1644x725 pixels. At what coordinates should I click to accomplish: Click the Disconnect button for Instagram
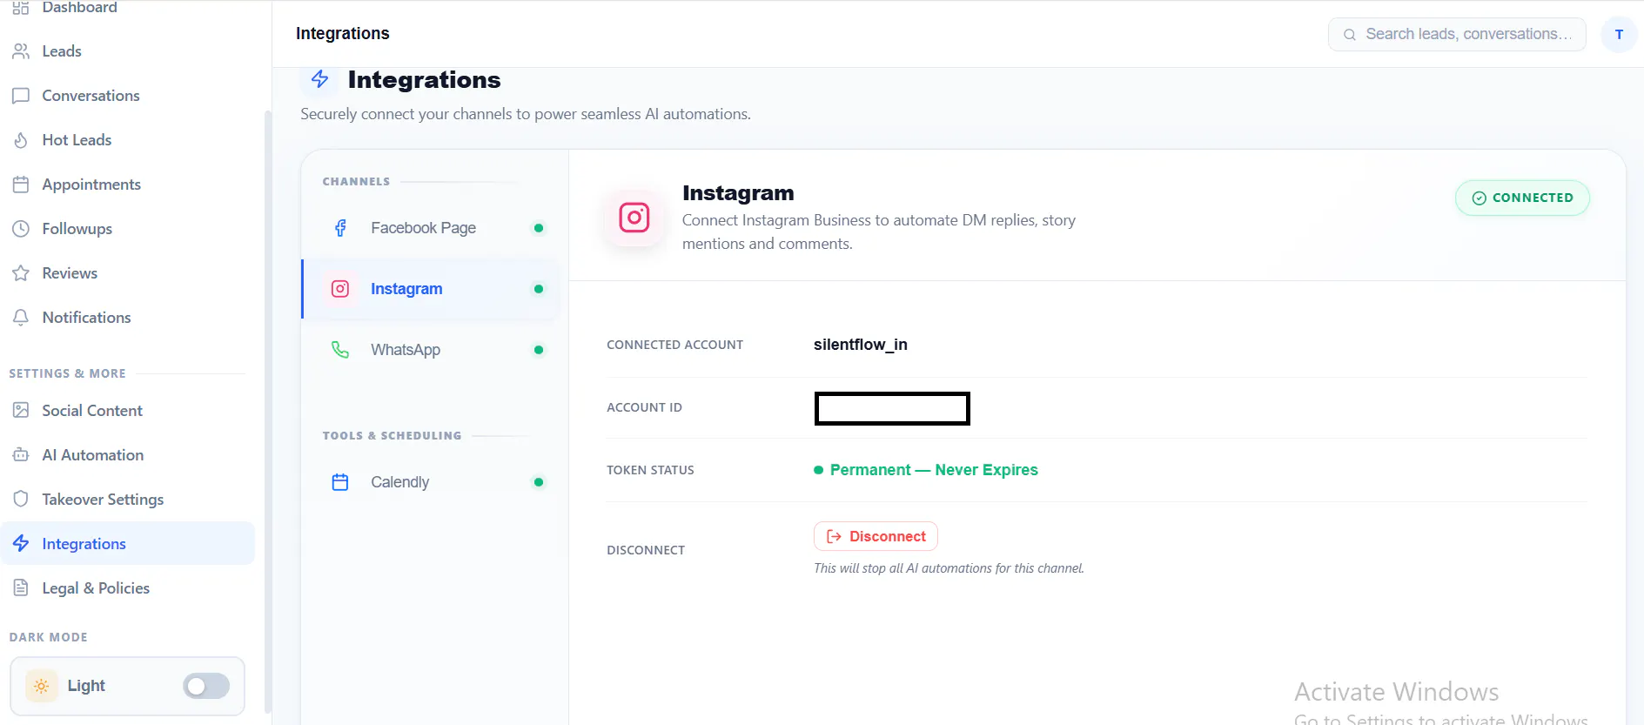(876, 536)
